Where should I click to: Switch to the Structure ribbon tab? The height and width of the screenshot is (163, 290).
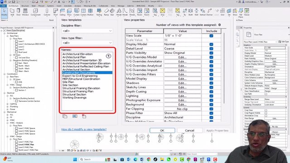pos(25,6)
